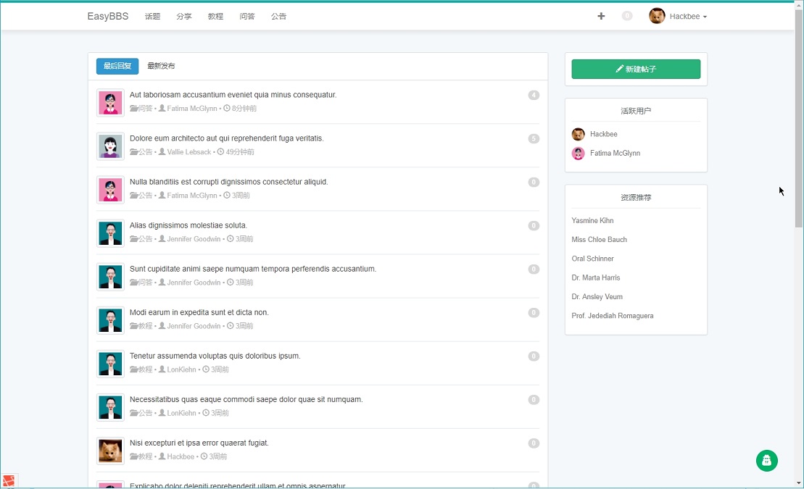Go to the EasyBBS home logo
Screen dimensions: 804x489
[108, 17]
